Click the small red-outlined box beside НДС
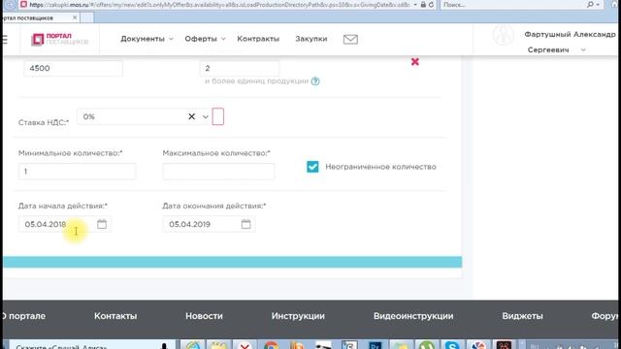621x349 pixels. (217, 116)
